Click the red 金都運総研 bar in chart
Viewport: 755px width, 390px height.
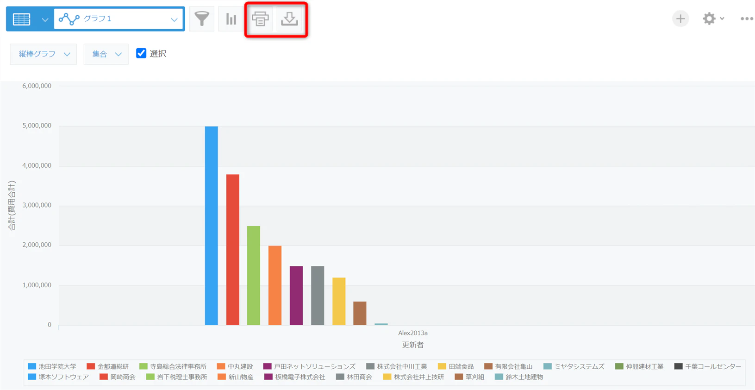point(233,250)
